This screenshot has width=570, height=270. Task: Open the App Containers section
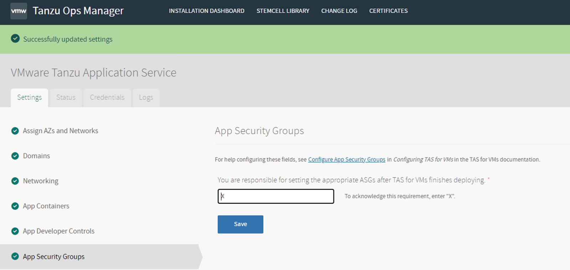[x=46, y=206]
